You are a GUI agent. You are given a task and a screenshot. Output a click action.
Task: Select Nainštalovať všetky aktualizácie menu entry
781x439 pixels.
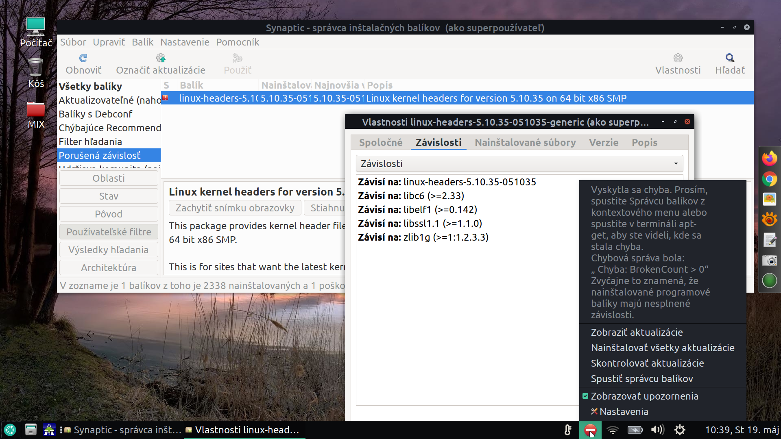coord(662,348)
